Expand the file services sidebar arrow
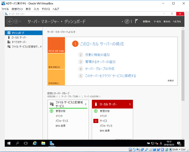189x152 pixels. [41, 47]
